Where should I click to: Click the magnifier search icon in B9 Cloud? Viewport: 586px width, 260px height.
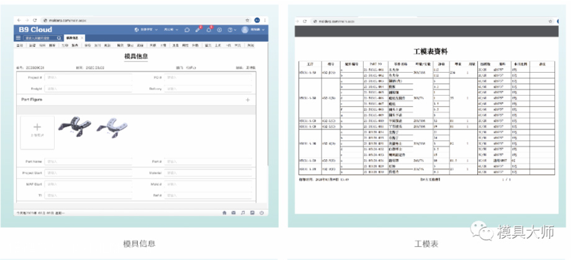point(59,38)
